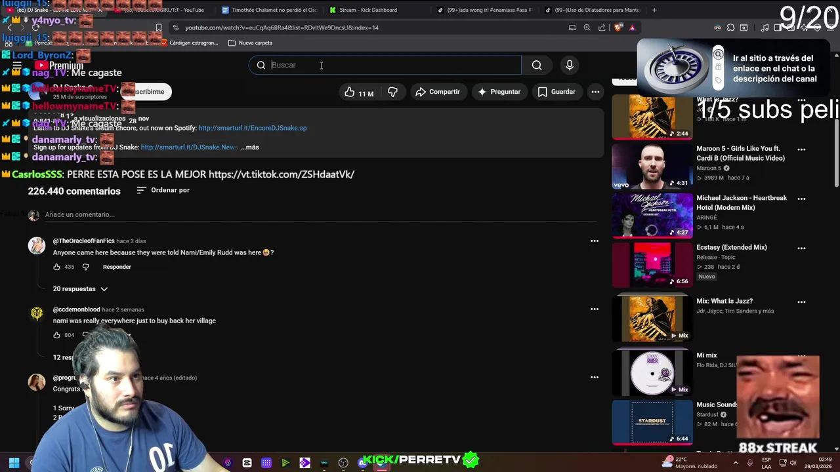
Task: Open the Stardust Music Sounds thumbnail
Action: pos(652,422)
